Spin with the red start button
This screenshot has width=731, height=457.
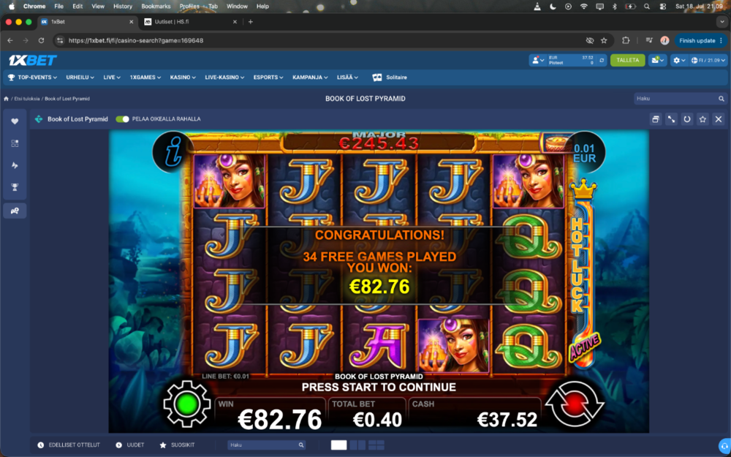[575, 404]
